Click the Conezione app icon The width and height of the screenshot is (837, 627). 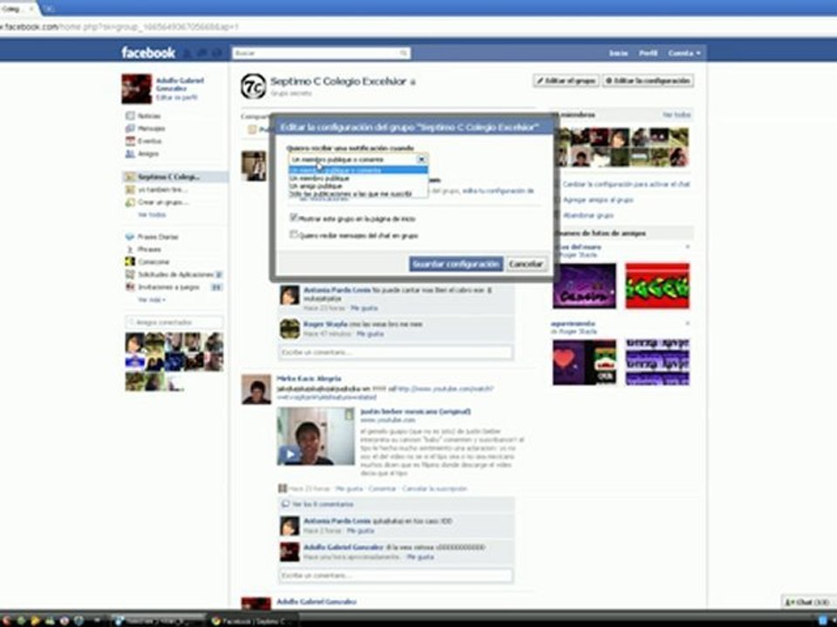(x=130, y=262)
